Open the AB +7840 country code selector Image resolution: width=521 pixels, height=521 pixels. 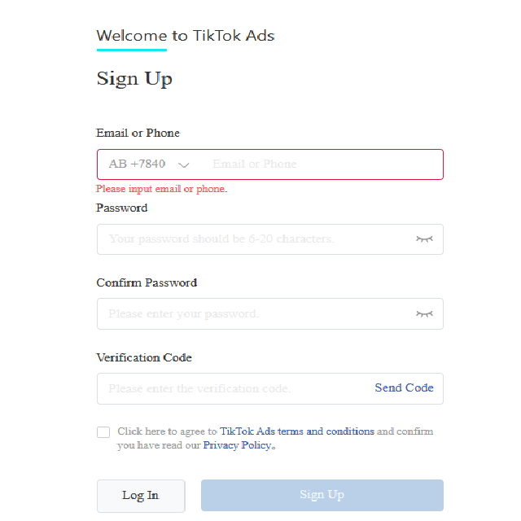(138, 164)
